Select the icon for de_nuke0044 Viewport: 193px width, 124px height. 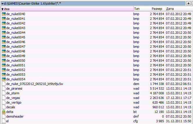pyautogui.click(x=4, y=33)
